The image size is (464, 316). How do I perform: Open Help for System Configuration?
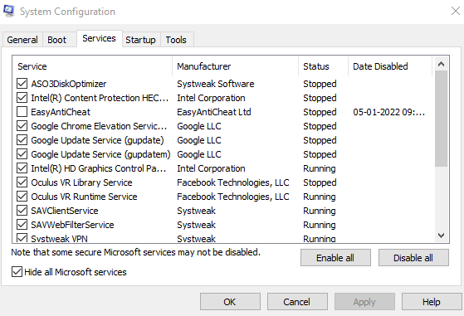(432, 302)
